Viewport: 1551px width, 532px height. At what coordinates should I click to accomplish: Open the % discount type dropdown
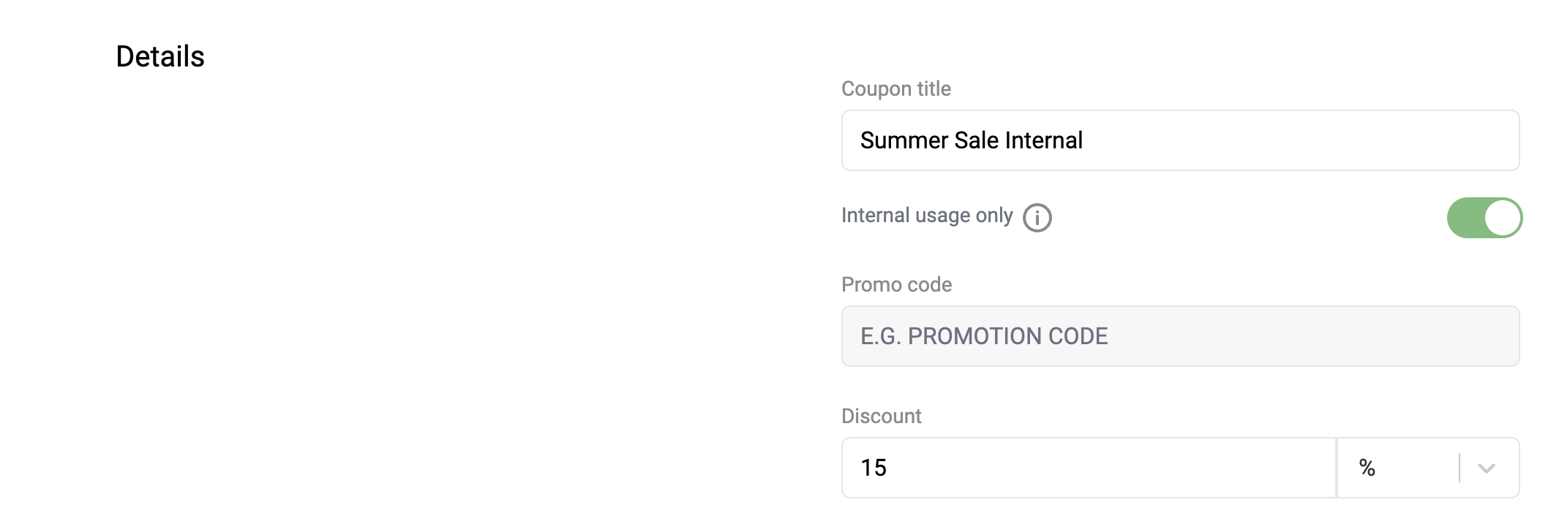pyautogui.click(x=1428, y=468)
